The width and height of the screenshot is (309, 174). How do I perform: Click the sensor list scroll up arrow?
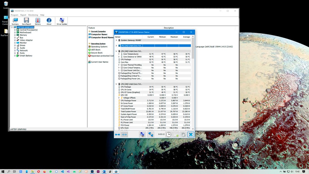click(193, 36)
